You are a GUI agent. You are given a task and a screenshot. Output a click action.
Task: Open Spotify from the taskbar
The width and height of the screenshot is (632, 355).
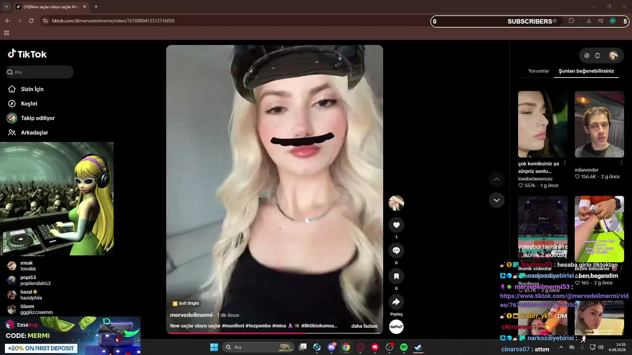pyautogui.click(x=403, y=347)
